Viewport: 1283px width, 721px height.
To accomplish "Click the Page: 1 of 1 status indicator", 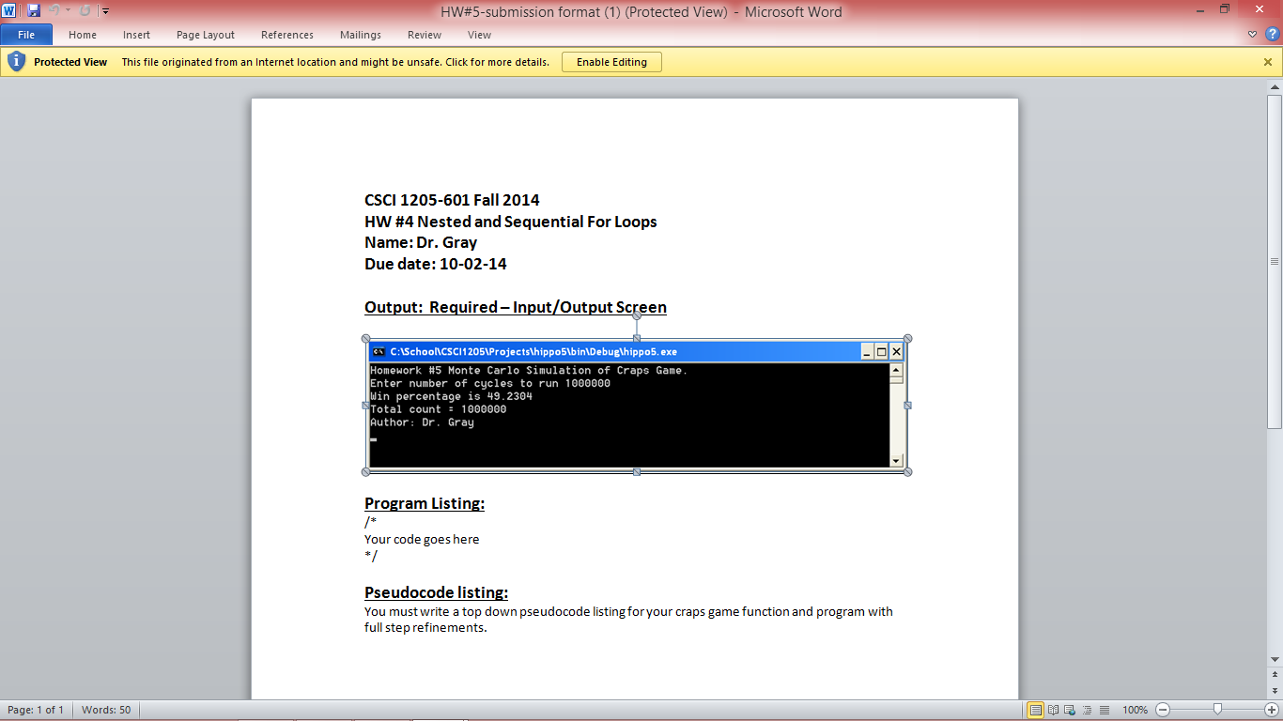I will click(36, 710).
